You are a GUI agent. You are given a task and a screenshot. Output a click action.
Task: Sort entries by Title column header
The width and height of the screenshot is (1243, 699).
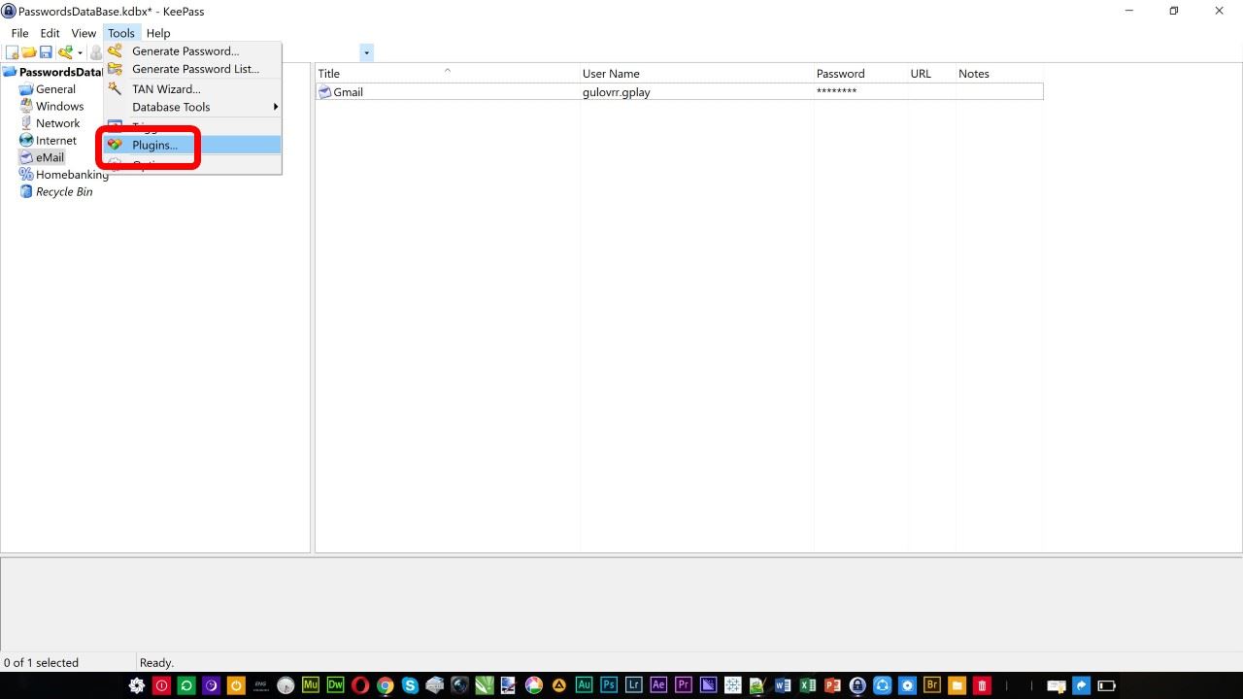click(x=448, y=74)
